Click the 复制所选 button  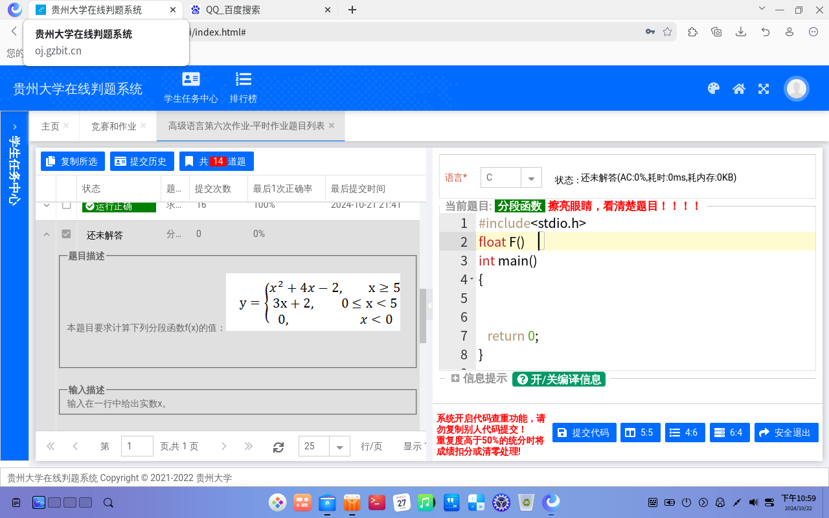coord(73,161)
